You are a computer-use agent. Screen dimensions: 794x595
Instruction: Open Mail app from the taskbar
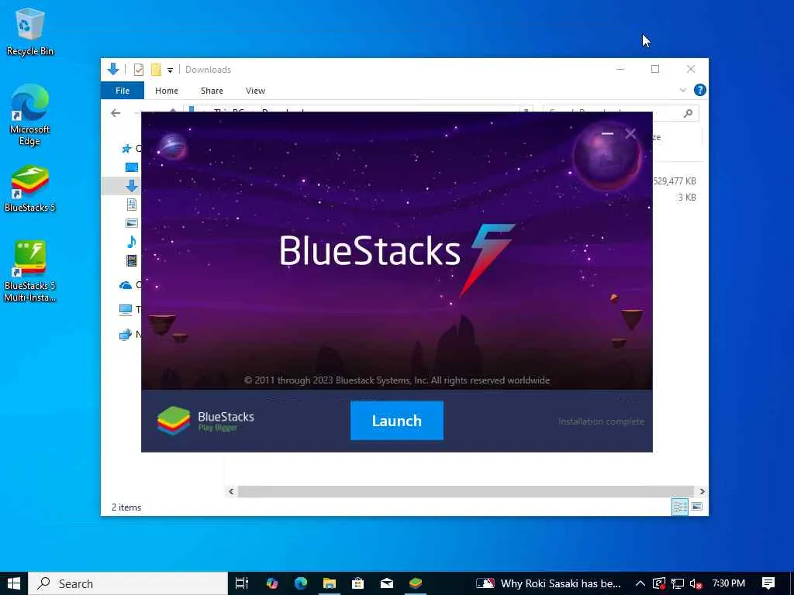(387, 583)
